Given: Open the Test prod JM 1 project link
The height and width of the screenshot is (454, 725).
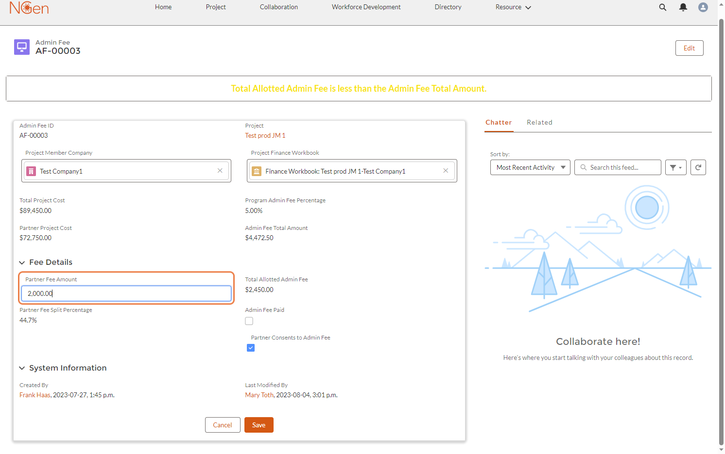Looking at the screenshot, I should point(265,136).
